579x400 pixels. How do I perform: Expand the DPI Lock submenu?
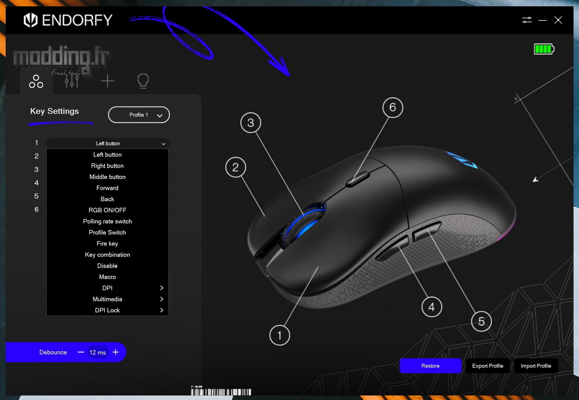point(108,310)
